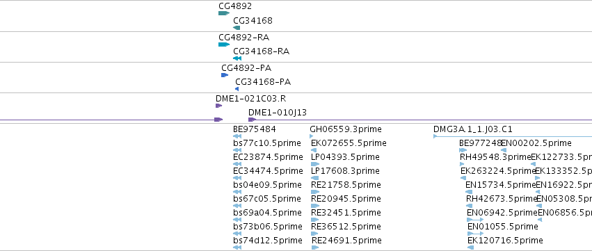Select the DME1-010J13 feature label

278,113
